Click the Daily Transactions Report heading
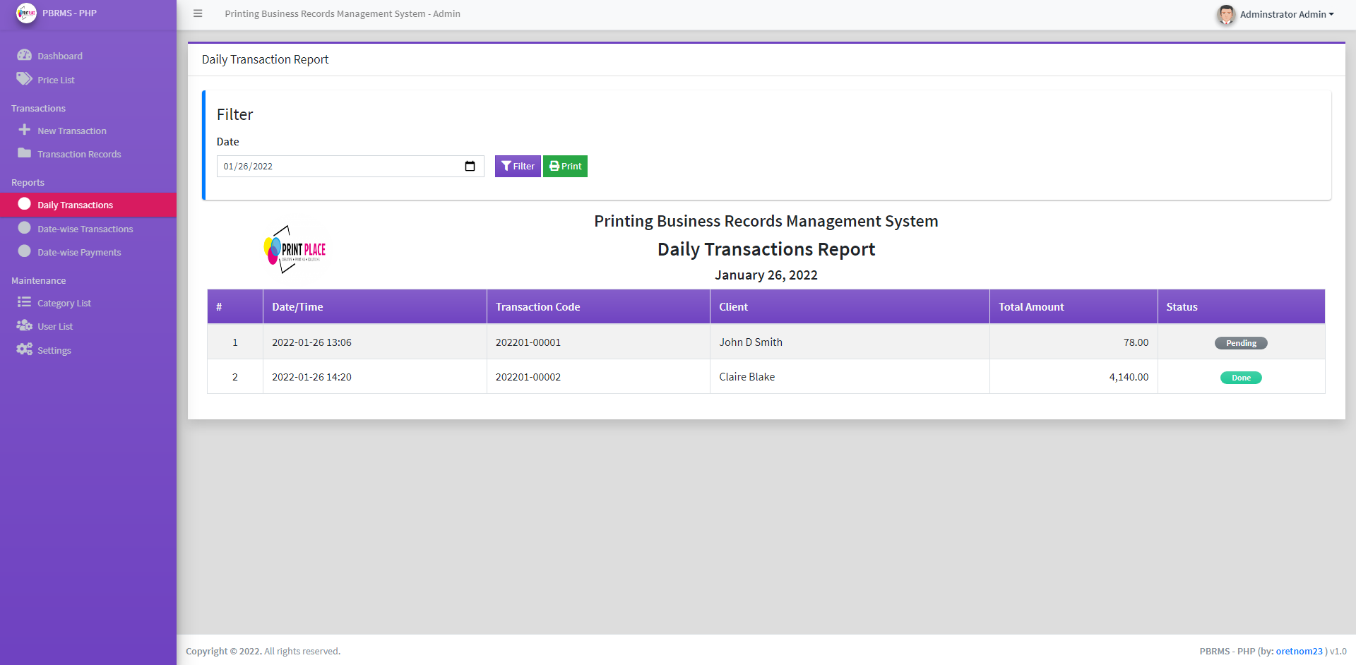This screenshot has height=665, width=1356. (766, 249)
